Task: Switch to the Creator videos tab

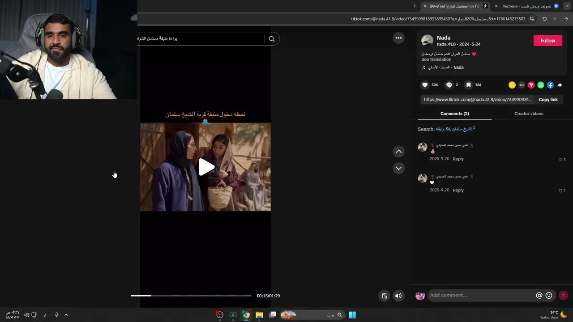Action: pyautogui.click(x=529, y=114)
